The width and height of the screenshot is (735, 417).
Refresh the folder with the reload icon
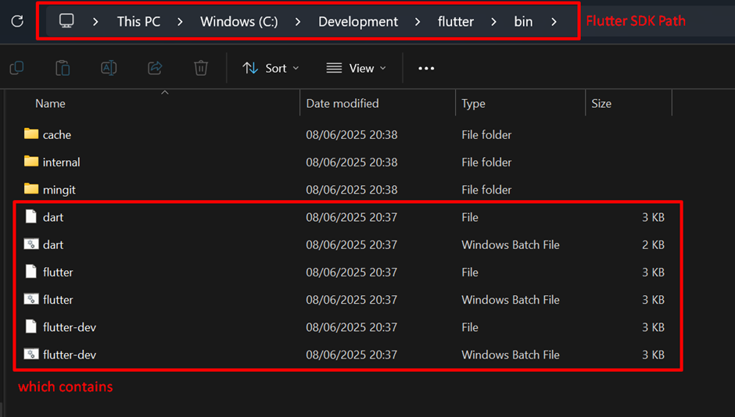pos(17,21)
